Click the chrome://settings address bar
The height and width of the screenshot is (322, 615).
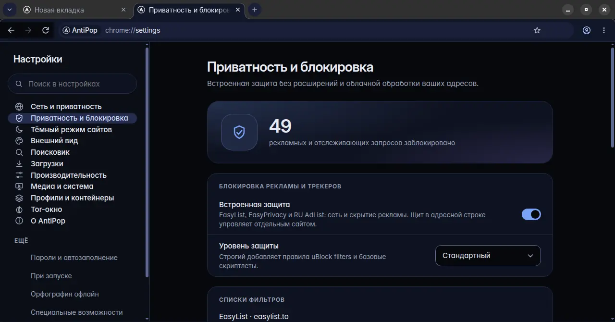point(317,30)
